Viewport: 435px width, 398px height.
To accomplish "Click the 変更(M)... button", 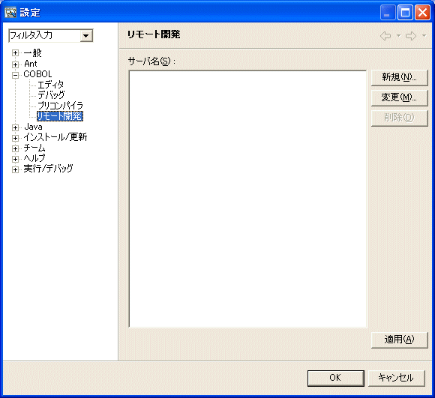I will click(400, 98).
